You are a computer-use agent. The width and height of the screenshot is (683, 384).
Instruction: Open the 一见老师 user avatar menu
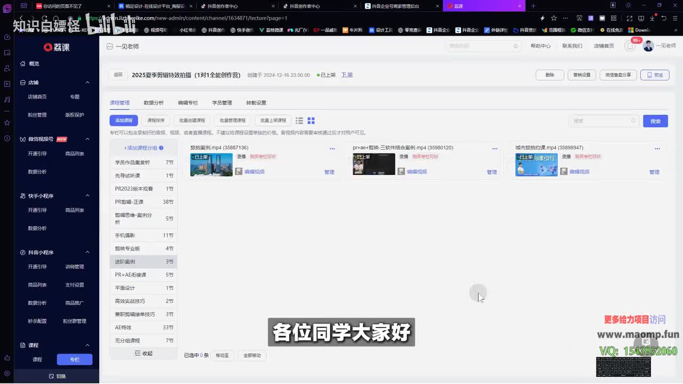[648, 46]
